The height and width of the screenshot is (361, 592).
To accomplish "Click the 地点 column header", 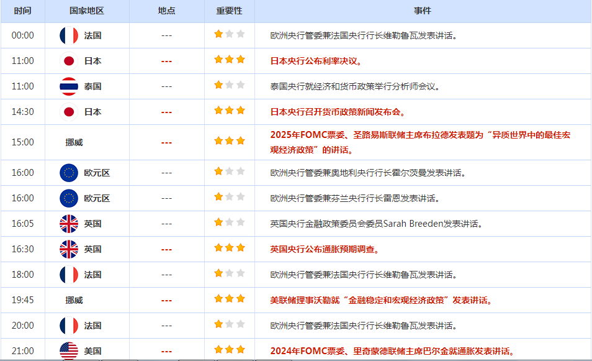I will coord(166,10).
